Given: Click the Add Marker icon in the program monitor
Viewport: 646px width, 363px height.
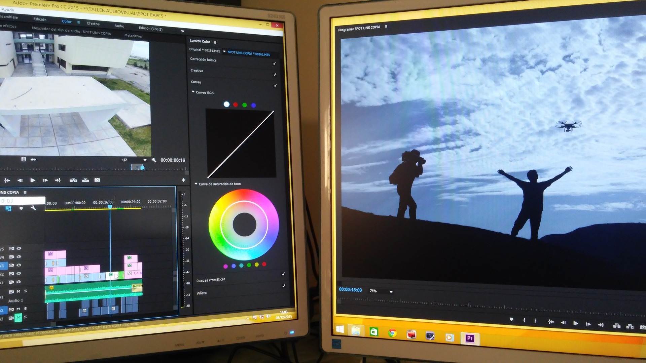Looking at the screenshot, I should (512, 320).
